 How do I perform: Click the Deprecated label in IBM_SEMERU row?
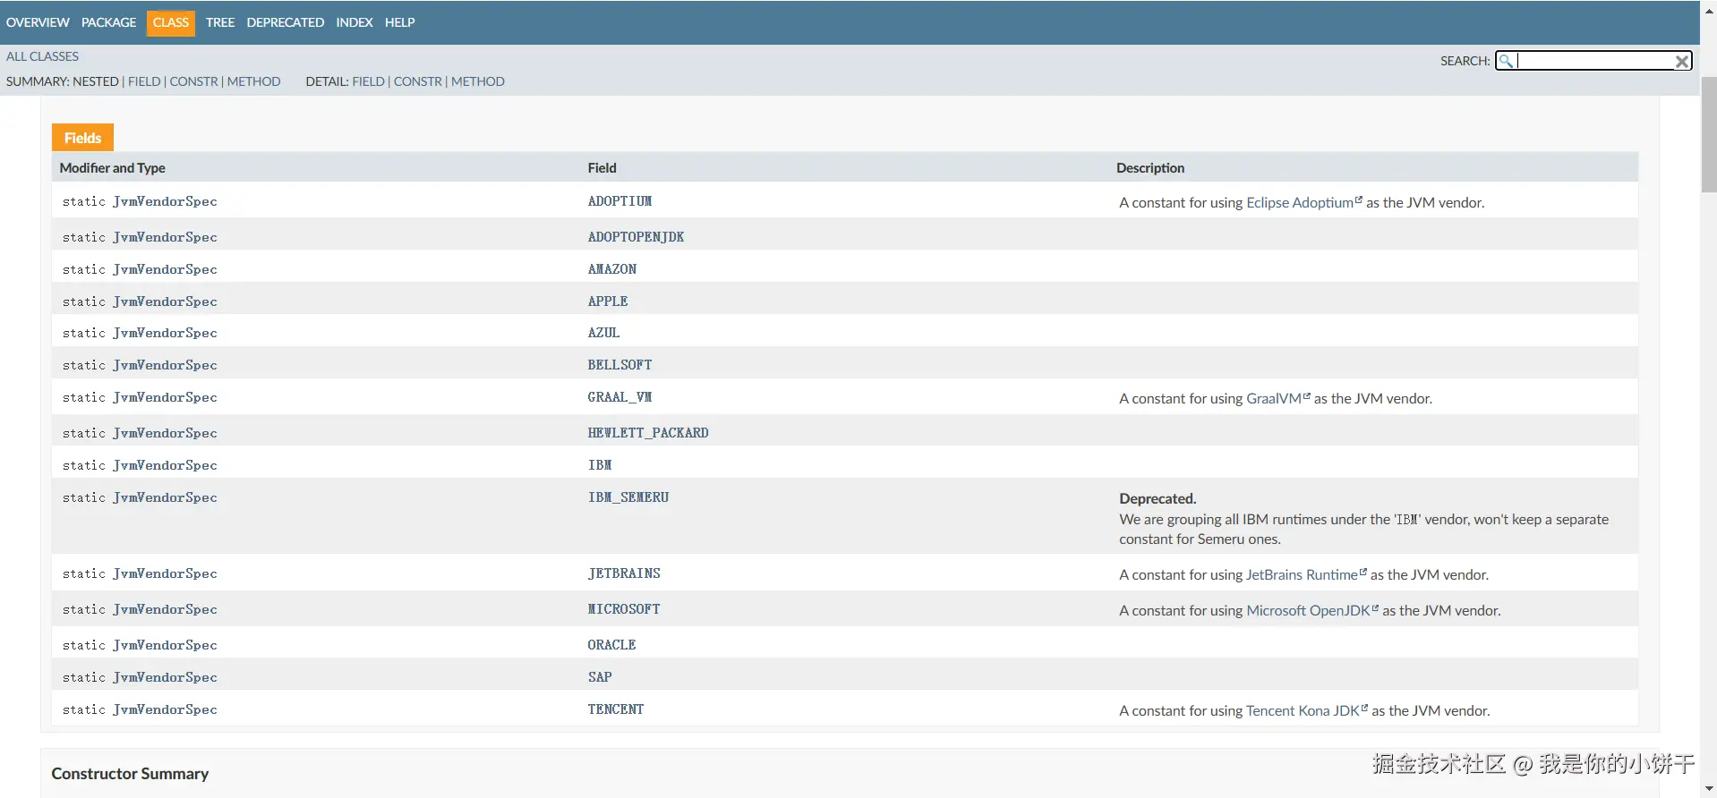[1157, 499]
